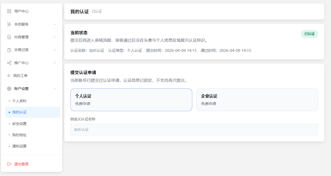This screenshot has width=331, height=176.
Task: Open 通知设置 submenu item
Action: (19, 146)
